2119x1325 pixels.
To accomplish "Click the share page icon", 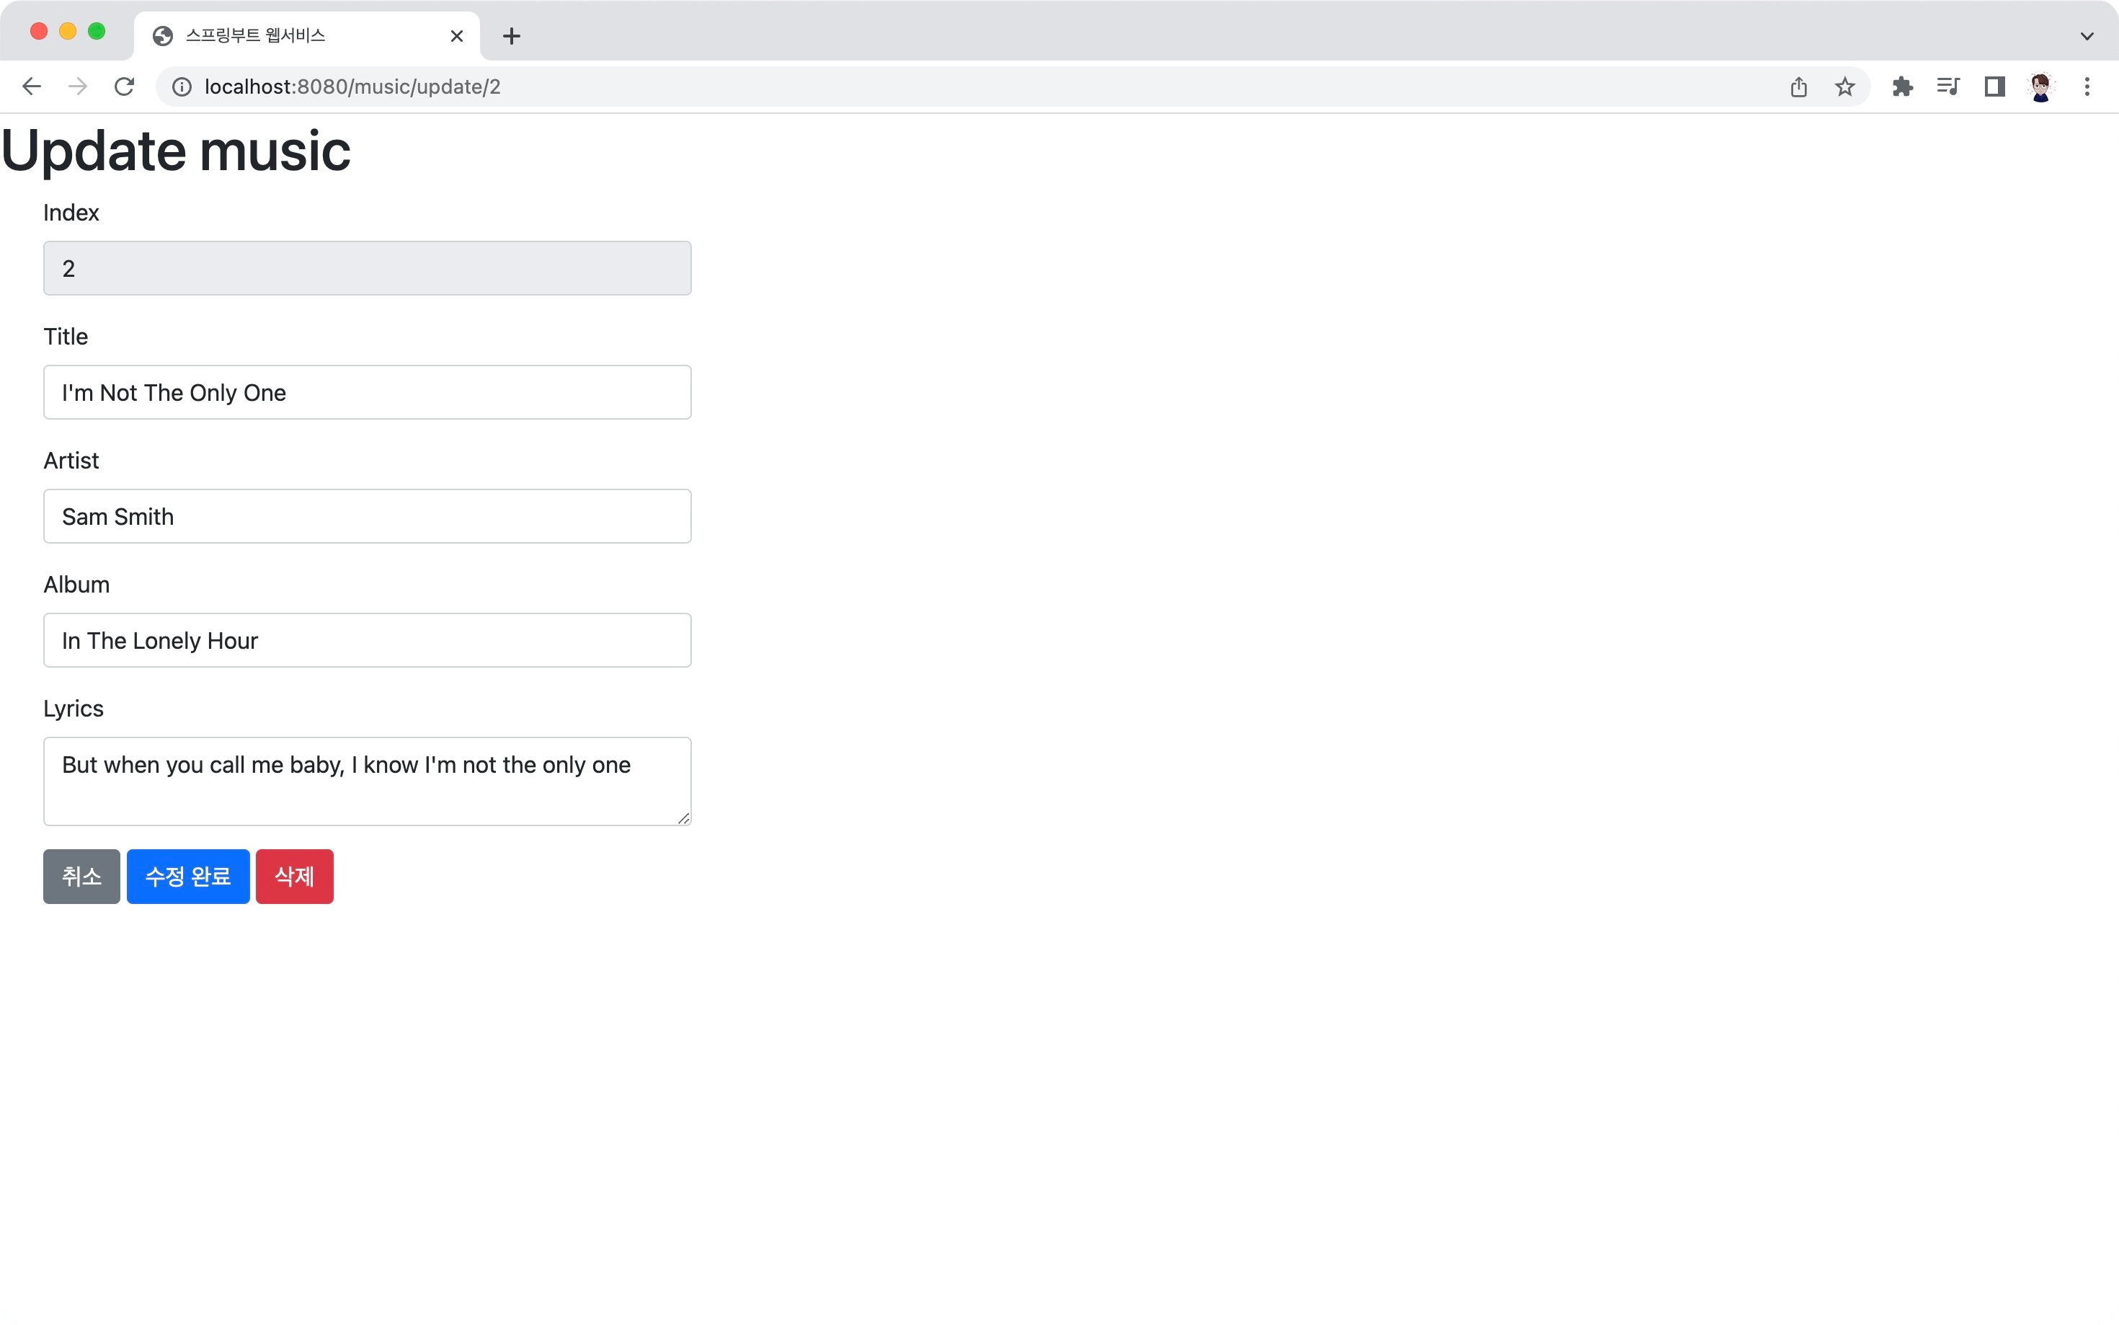I will [x=1798, y=87].
